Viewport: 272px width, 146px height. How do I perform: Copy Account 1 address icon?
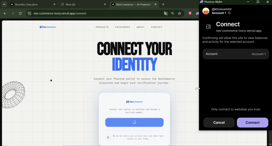point(229,13)
